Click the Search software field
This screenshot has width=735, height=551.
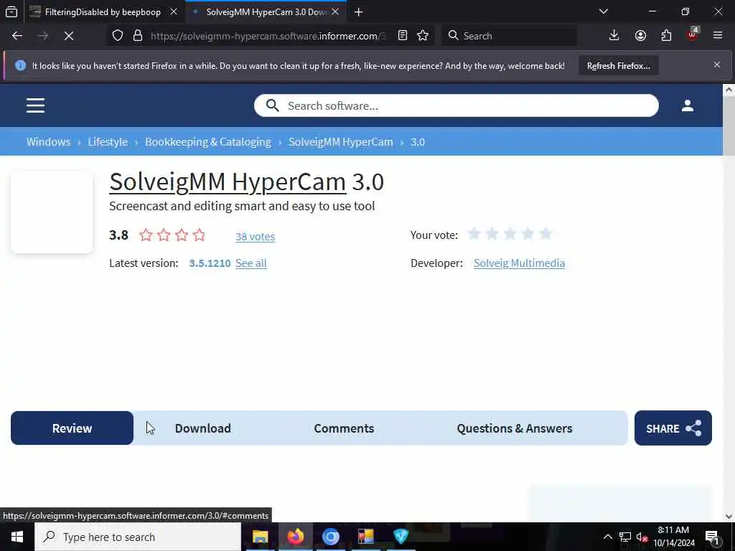pos(456,106)
